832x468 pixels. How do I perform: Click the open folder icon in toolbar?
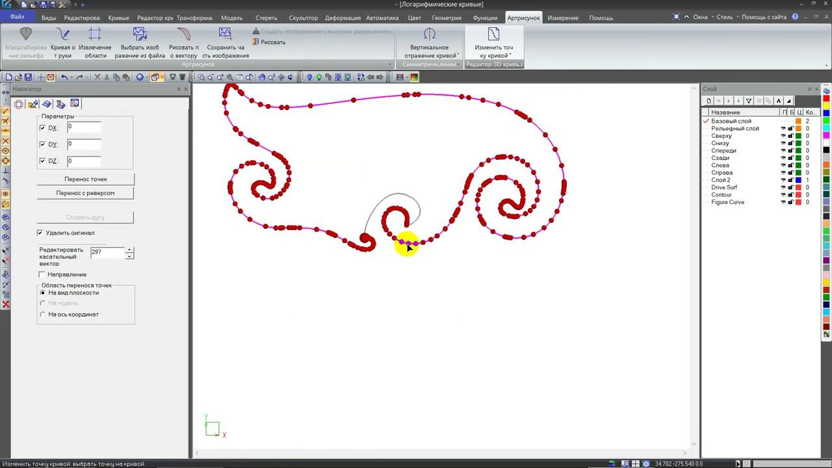pos(18,77)
